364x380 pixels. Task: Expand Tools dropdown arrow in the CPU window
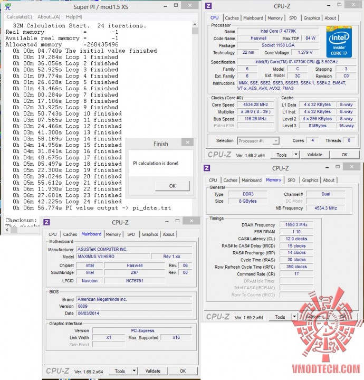click(x=296, y=155)
